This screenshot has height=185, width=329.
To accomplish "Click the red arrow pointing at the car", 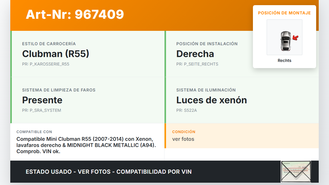I will [296, 38].
